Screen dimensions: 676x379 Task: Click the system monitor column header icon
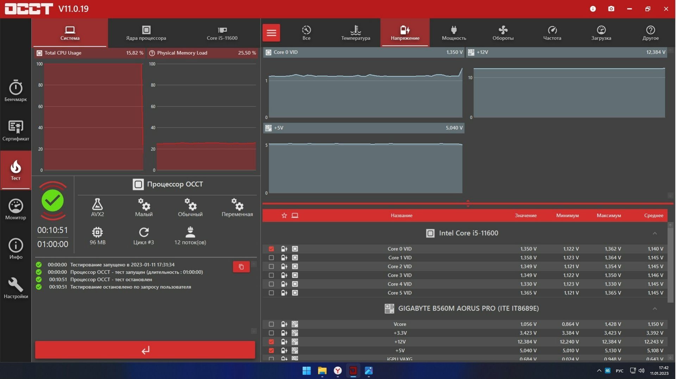[x=295, y=215]
